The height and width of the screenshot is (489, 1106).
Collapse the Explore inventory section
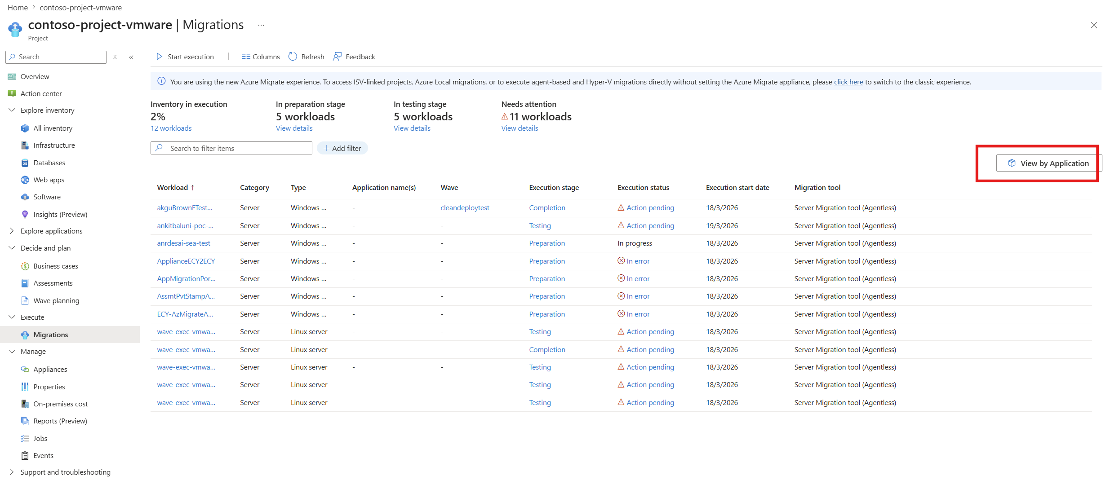pos(12,110)
